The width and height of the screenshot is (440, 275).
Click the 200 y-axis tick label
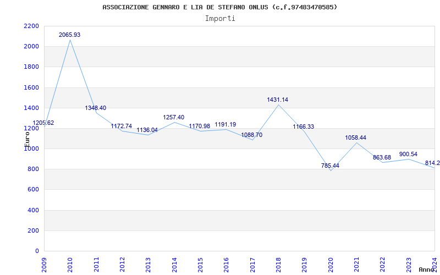pos(33,230)
